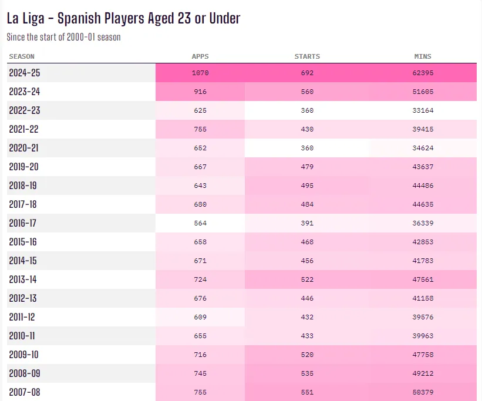Click the 724 apps cell for 2013-14
Viewport: 482px width, 401px height.
click(200, 279)
